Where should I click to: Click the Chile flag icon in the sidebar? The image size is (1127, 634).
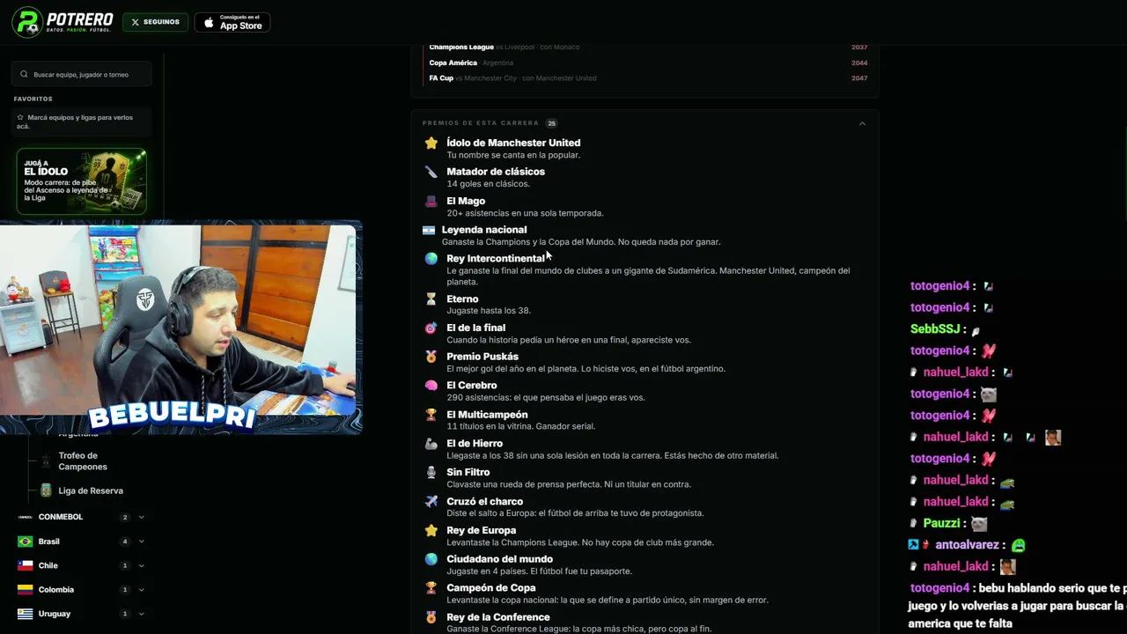tap(25, 565)
